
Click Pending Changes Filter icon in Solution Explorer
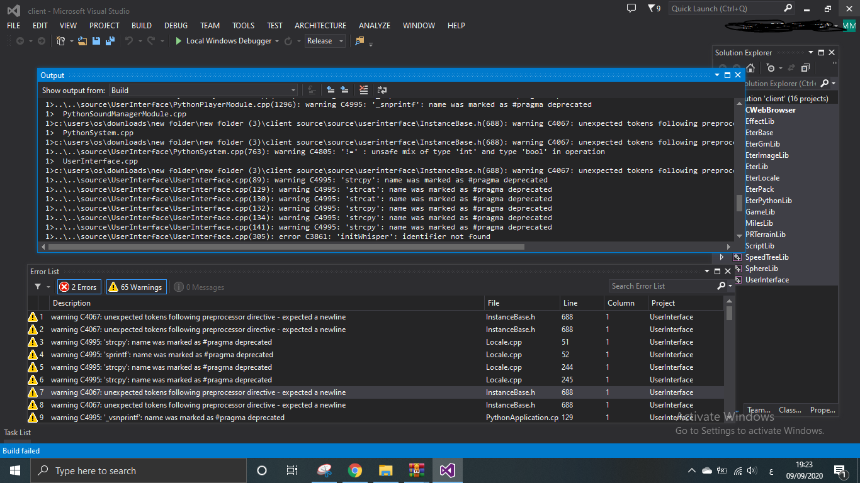click(x=771, y=68)
